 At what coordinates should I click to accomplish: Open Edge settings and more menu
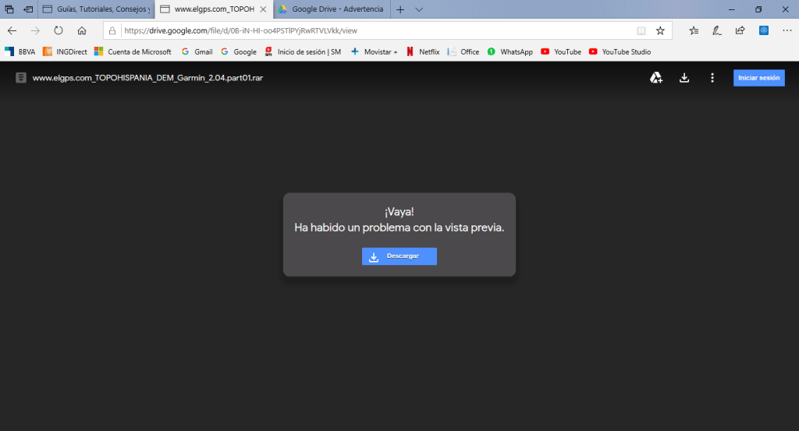point(787,30)
